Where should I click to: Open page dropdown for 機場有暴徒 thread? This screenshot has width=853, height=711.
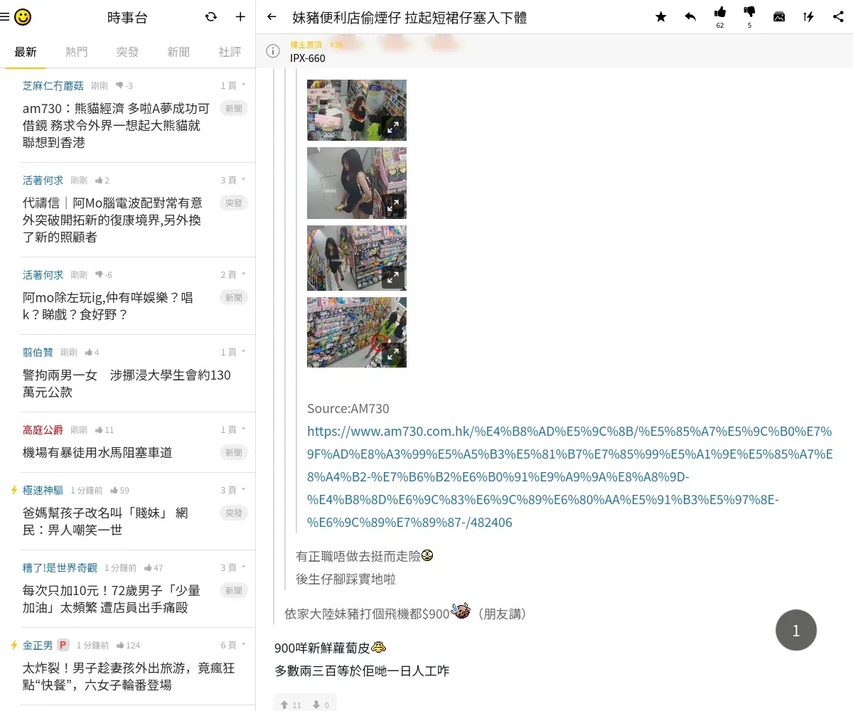(x=233, y=429)
